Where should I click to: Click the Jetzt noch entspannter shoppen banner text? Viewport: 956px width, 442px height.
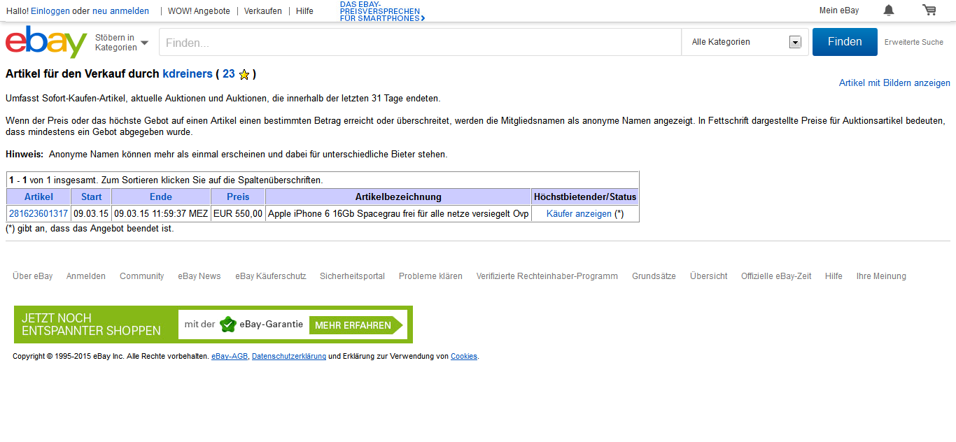[91, 325]
